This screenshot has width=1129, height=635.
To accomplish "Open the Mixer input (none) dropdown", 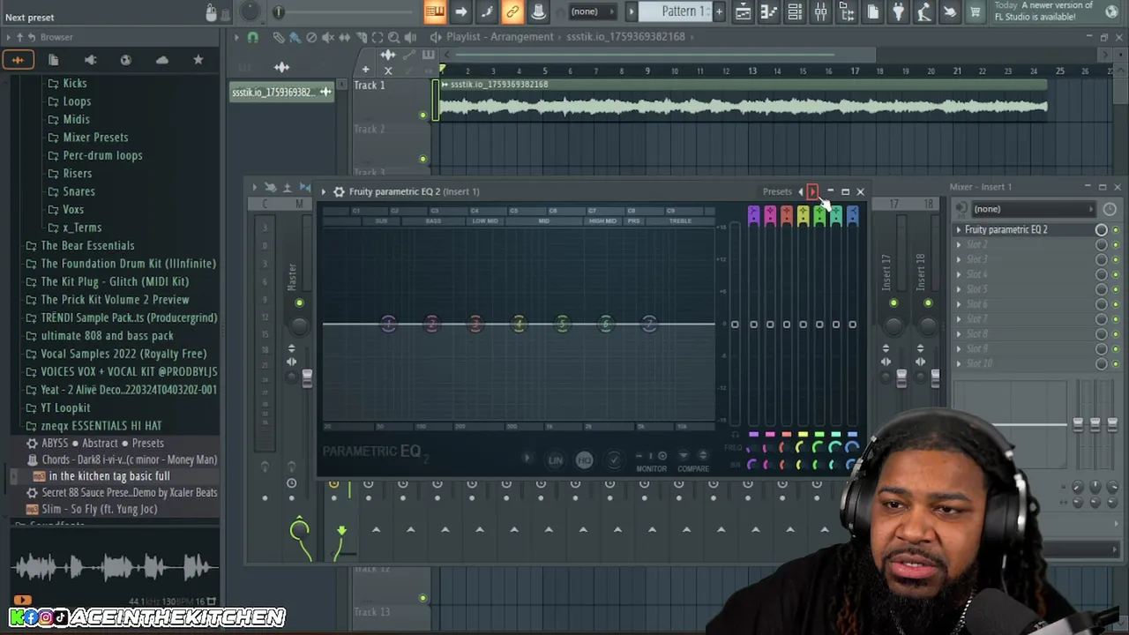I will point(1034,209).
